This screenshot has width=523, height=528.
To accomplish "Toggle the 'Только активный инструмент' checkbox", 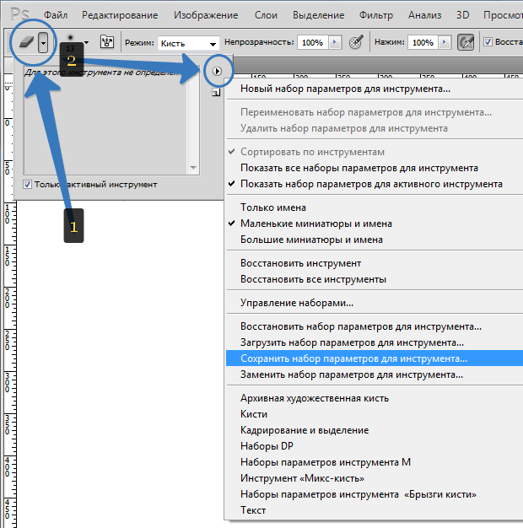I will tap(27, 185).
